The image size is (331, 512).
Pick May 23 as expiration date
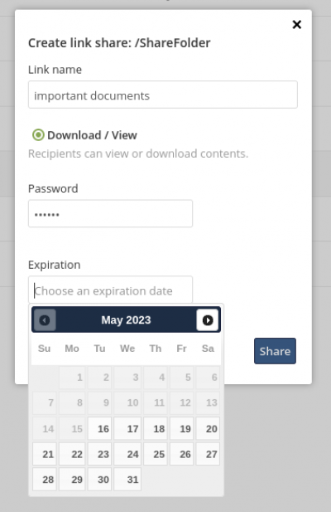[x=99, y=454]
